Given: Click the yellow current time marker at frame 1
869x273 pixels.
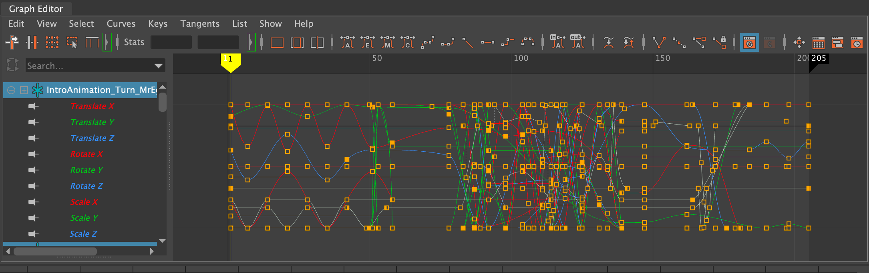Looking at the screenshot, I should click(x=230, y=60).
